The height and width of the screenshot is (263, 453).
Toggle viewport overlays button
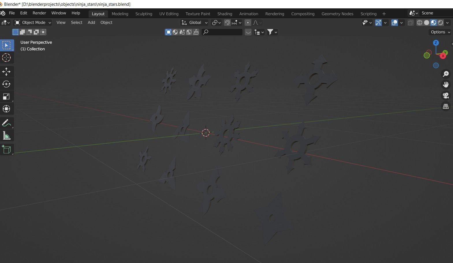click(394, 22)
